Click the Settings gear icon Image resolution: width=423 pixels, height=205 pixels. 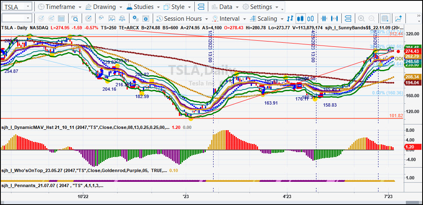pos(245,7)
